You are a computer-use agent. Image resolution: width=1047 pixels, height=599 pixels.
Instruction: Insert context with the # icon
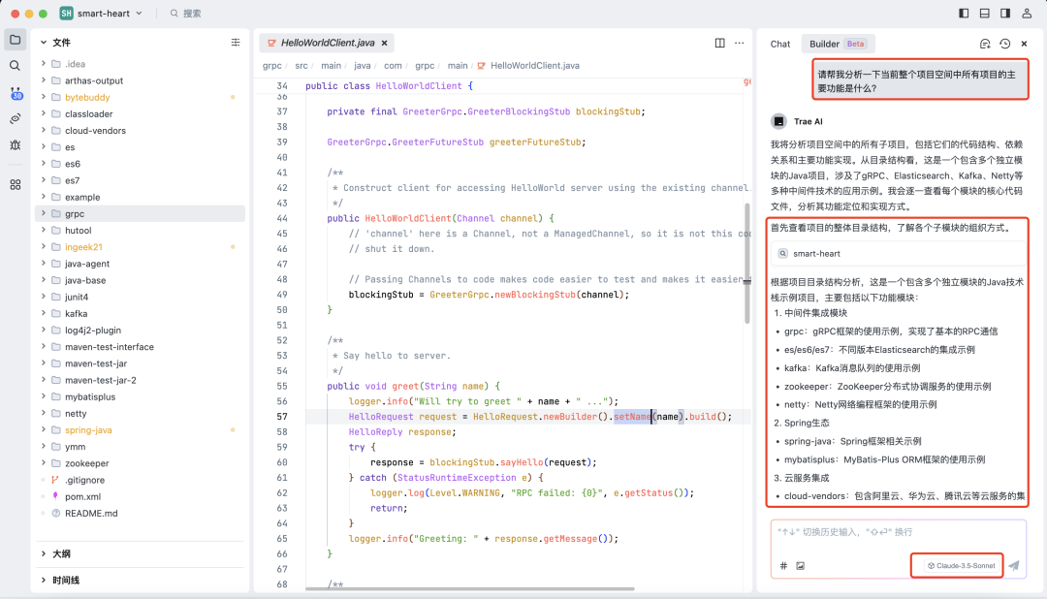pyautogui.click(x=784, y=566)
